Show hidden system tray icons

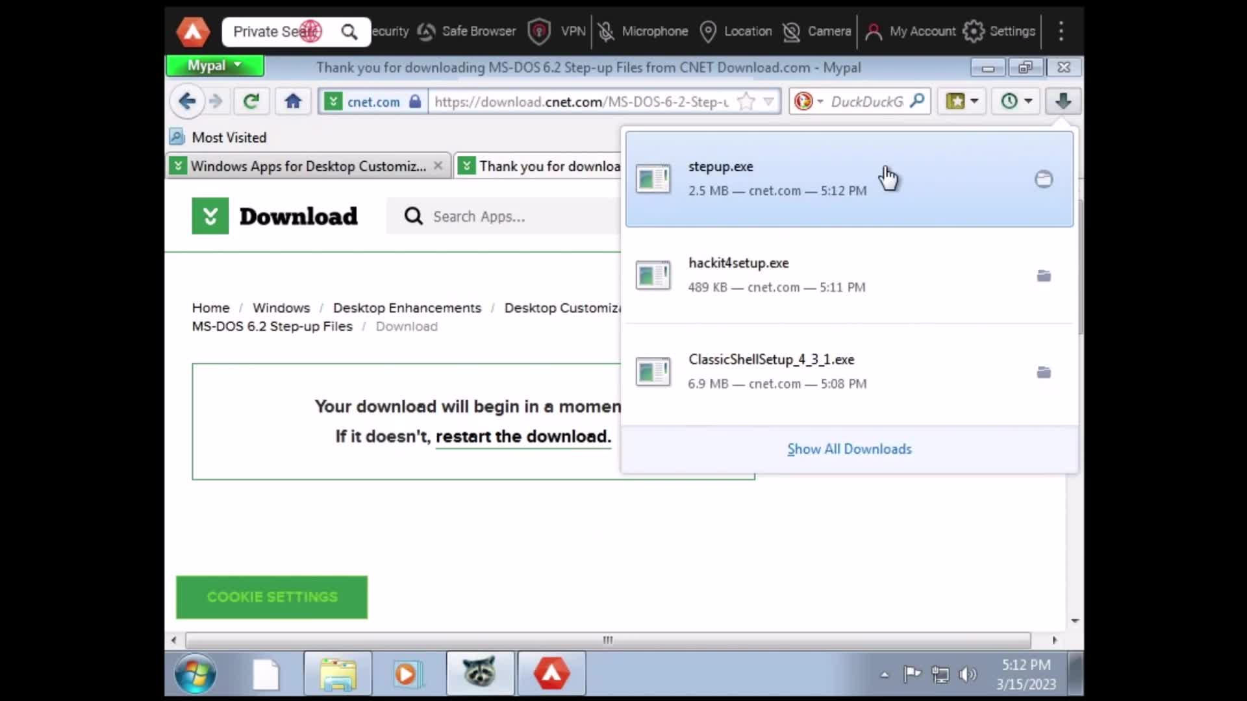click(x=884, y=675)
